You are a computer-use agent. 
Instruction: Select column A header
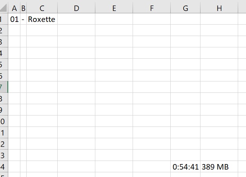[x=14, y=8]
